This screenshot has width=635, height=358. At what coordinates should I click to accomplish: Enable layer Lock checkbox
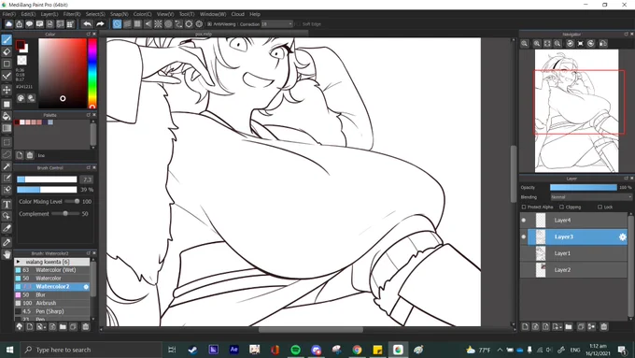coord(600,207)
